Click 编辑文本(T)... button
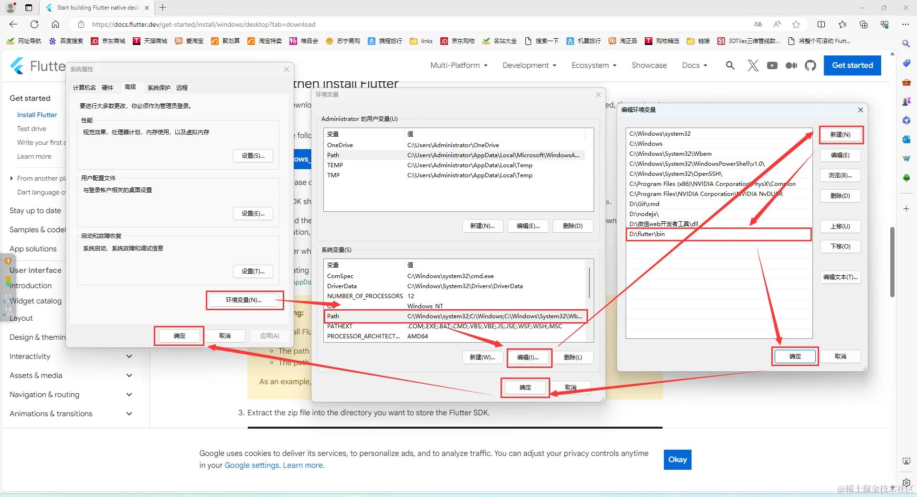 click(x=841, y=277)
